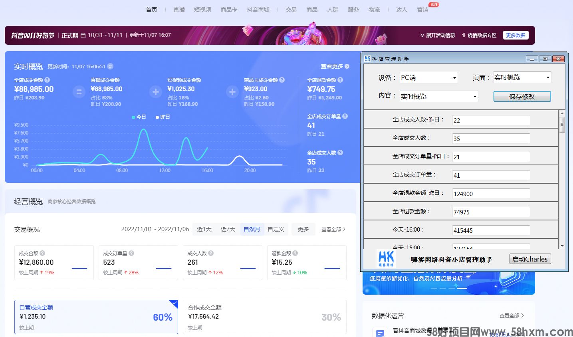Image resolution: width=573 pixels, height=337 pixels.
Task: Open the 营销 nav tab
Action: click(x=422, y=10)
